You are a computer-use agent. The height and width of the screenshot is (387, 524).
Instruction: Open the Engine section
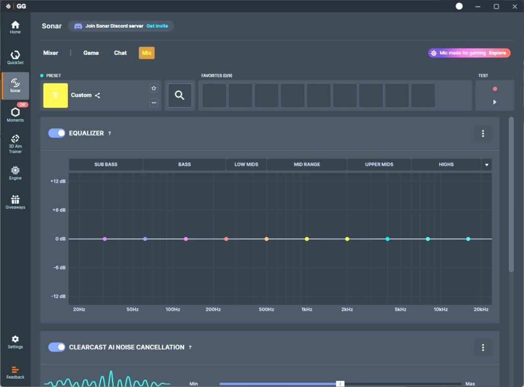pyautogui.click(x=15, y=173)
